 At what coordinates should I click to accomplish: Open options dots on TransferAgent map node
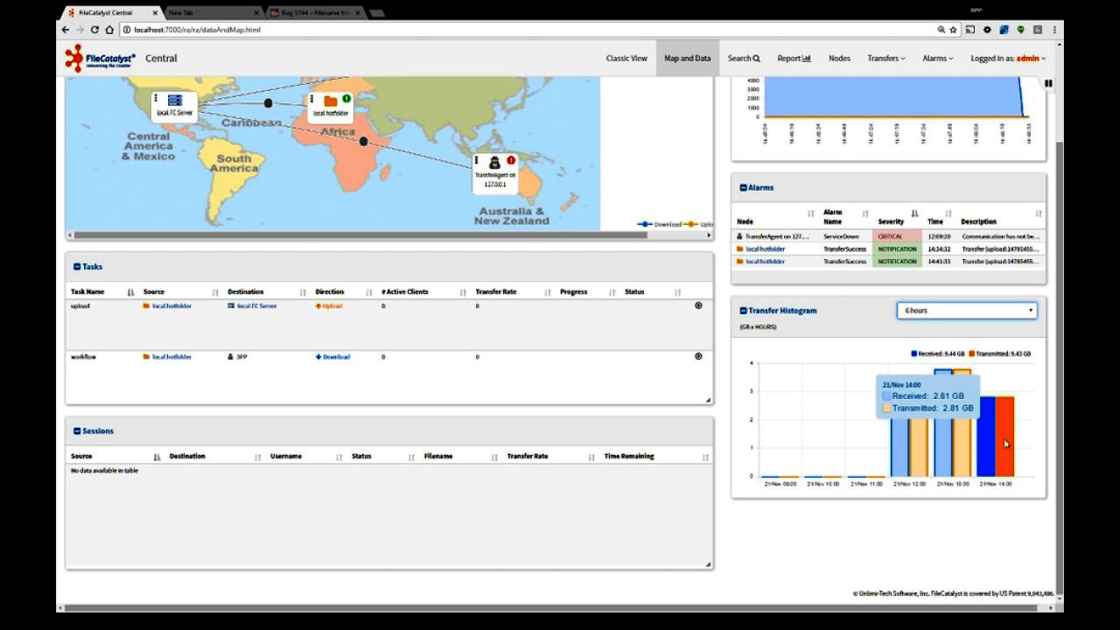pyautogui.click(x=478, y=160)
